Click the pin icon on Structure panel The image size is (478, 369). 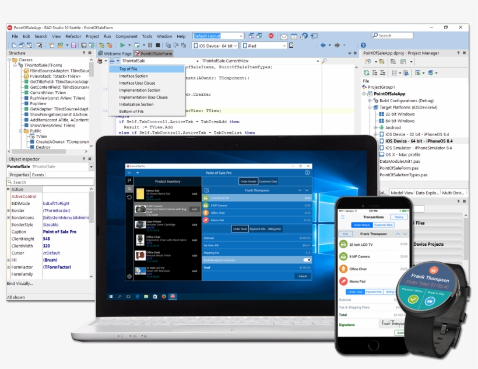(x=84, y=53)
